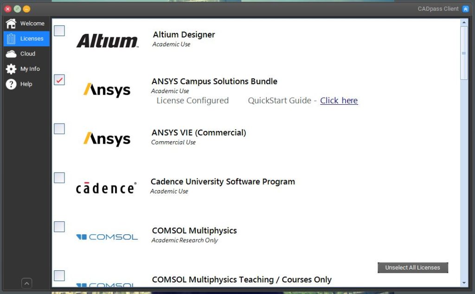Select the COMSOL Multiphysics Academic Research checkbox

[59, 227]
